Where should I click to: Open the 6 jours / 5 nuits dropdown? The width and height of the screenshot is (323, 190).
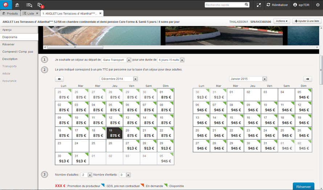pos(171,60)
